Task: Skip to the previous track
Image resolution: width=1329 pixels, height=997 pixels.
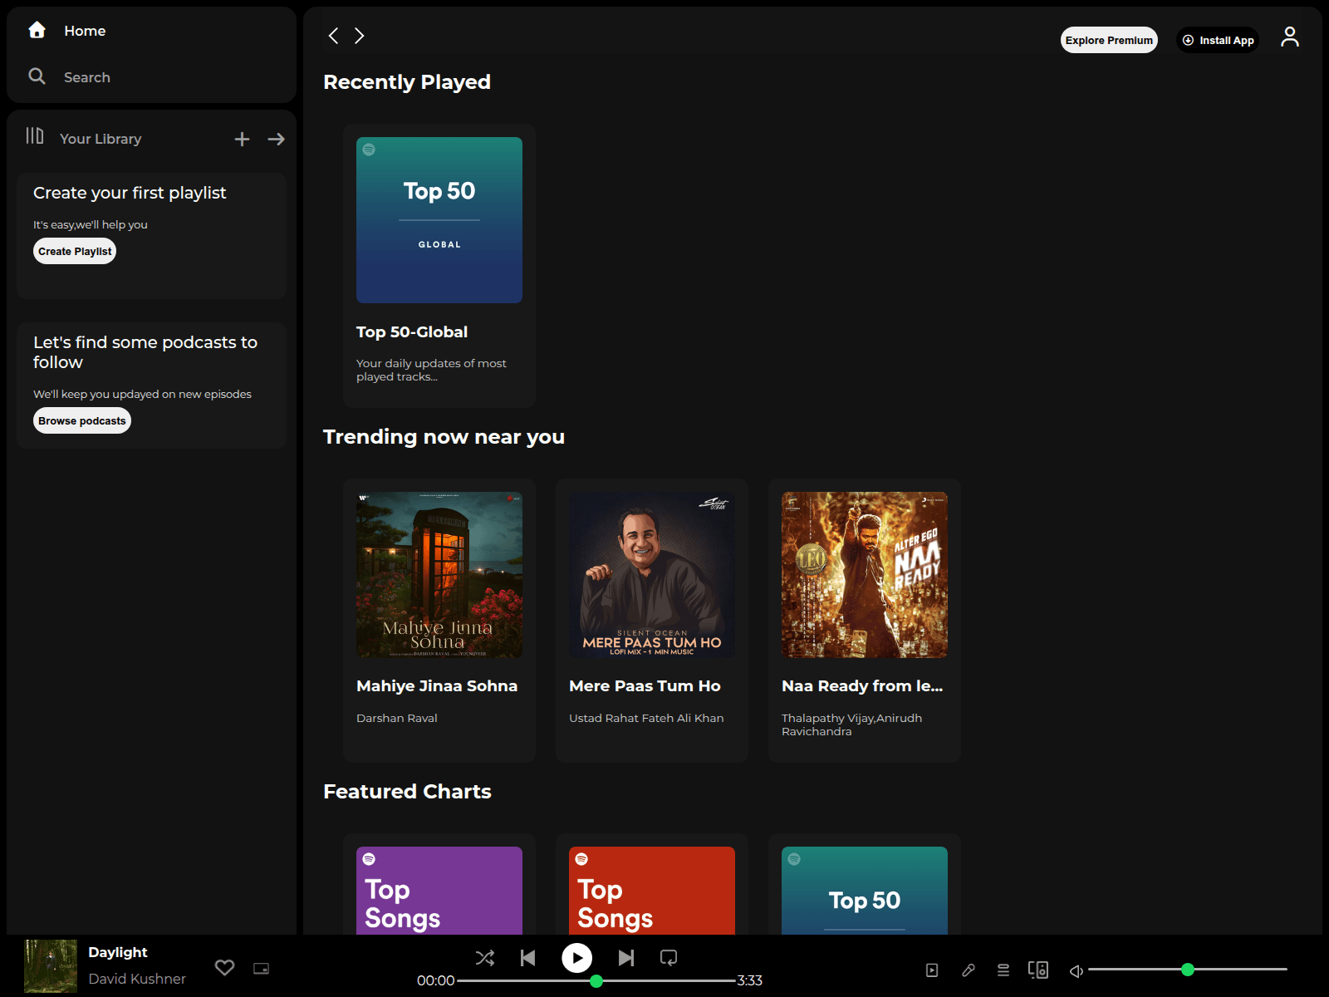Action: coord(528,958)
